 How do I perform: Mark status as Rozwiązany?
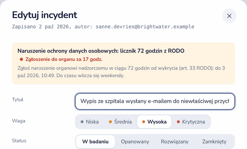tap(174, 142)
